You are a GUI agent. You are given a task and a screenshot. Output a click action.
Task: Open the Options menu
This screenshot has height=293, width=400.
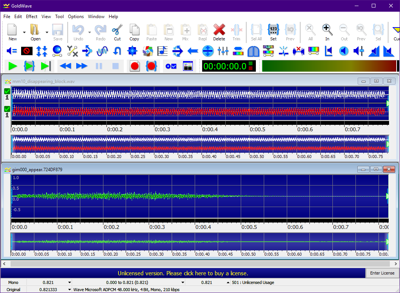(x=76, y=17)
